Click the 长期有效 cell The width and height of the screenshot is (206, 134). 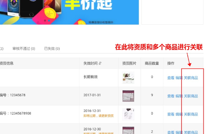coord(90,77)
